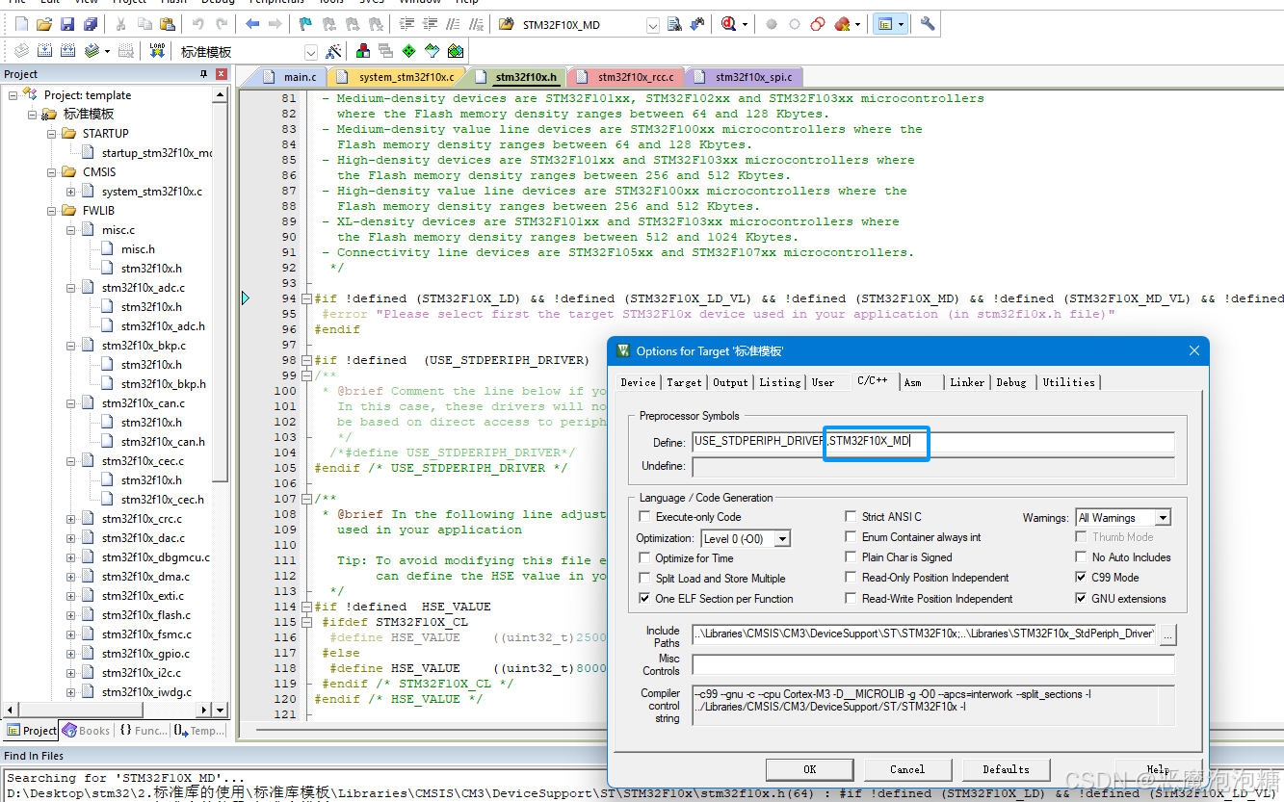Enable Execute-only Code checkbox

[645, 517]
